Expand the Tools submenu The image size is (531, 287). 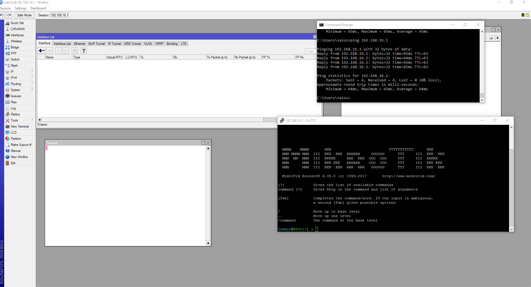[x=20, y=120]
